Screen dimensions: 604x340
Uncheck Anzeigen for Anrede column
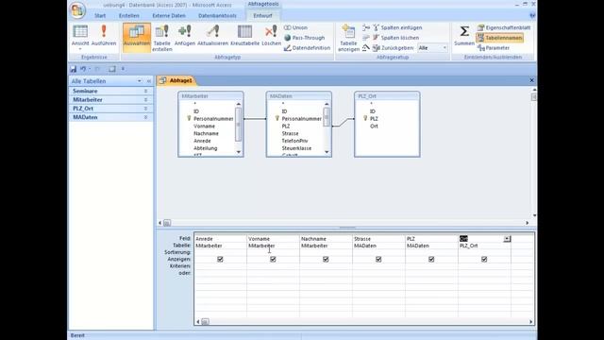coord(220,260)
